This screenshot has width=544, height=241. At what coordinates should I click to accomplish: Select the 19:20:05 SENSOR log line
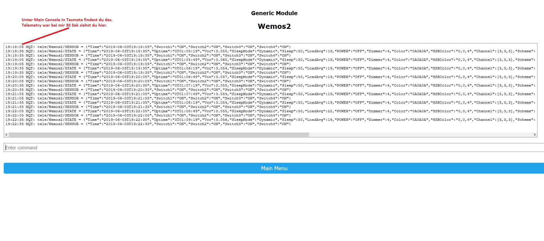coord(148,81)
